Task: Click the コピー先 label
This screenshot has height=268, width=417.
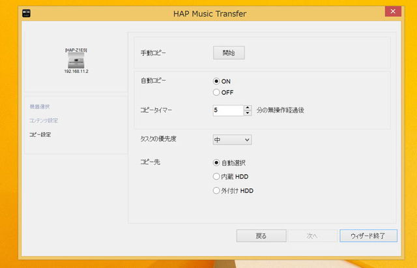Action: (x=151, y=162)
